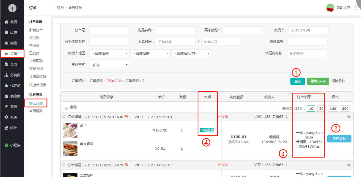This screenshot has height=177, width=361.
Task: Click the 查询 search button
Action: (x=297, y=81)
